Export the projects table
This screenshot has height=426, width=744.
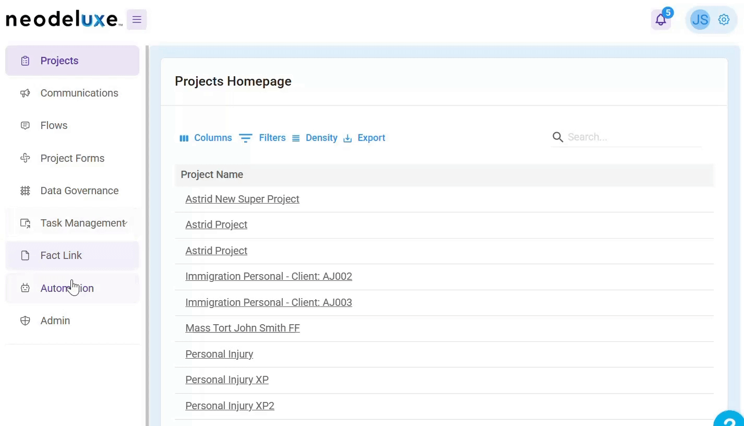point(364,138)
